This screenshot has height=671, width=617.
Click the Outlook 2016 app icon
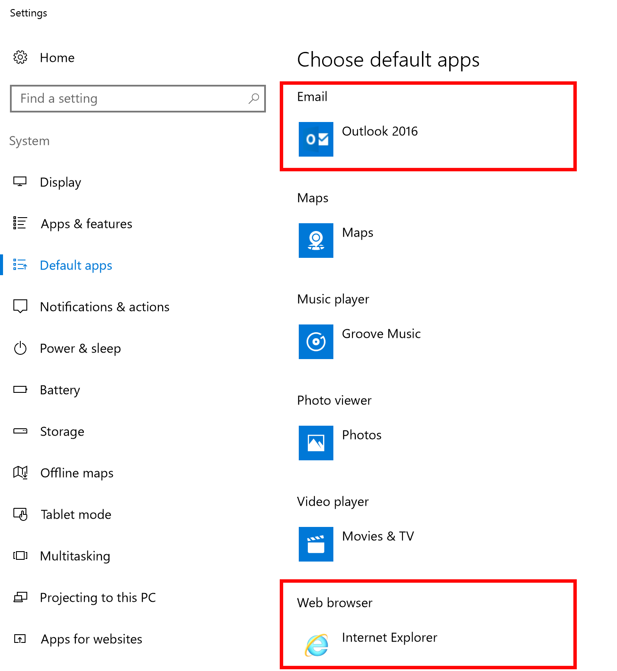316,139
